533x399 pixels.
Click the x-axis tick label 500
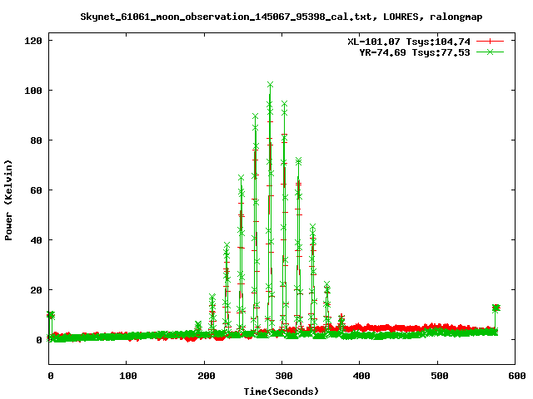440,376
